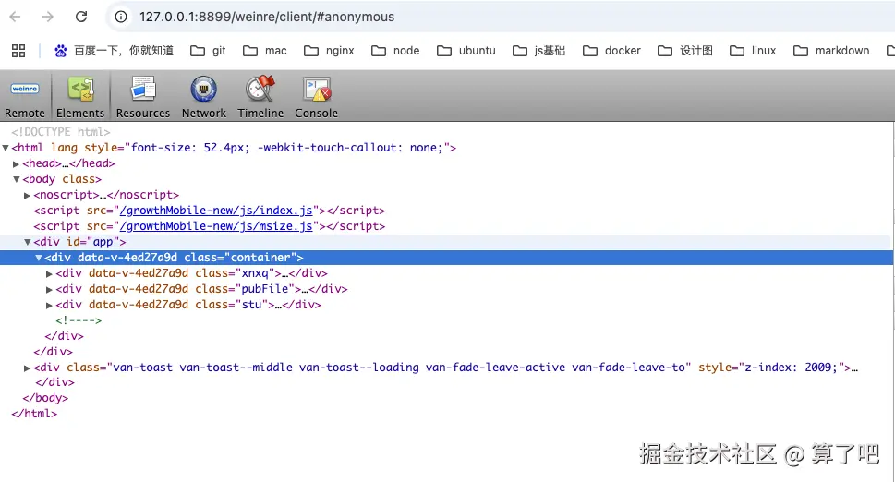
Task: Open the docker bookmark folder
Action: click(611, 51)
